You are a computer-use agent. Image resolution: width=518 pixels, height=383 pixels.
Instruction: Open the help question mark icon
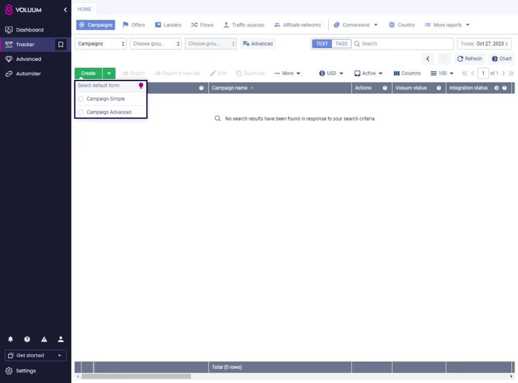[x=27, y=339]
